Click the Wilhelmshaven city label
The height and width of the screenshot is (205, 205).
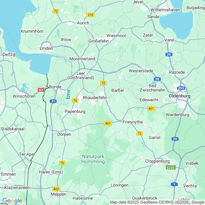coord(165,10)
